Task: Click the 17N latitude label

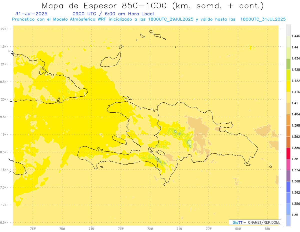Action: pos(4,205)
